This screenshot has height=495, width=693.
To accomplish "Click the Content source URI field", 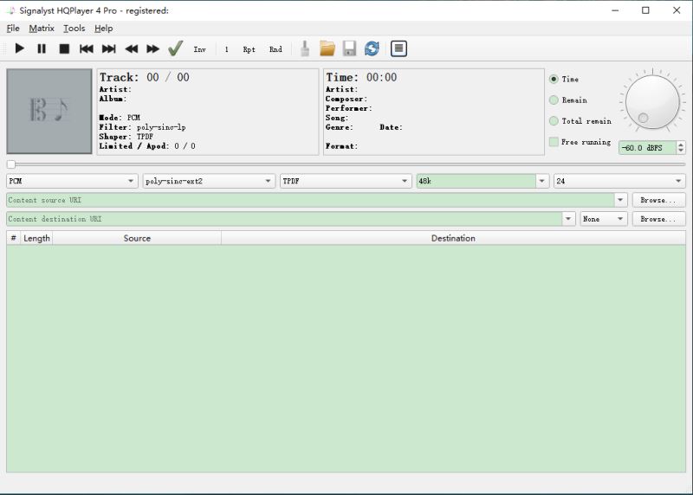I will tap(310, 200).
